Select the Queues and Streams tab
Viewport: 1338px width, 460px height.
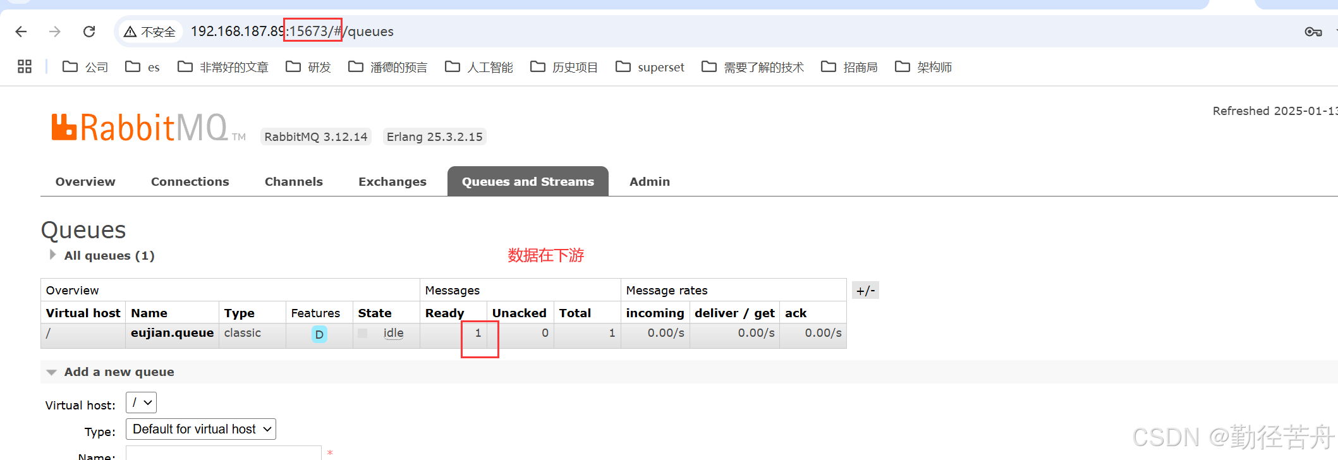click(528, 181)
